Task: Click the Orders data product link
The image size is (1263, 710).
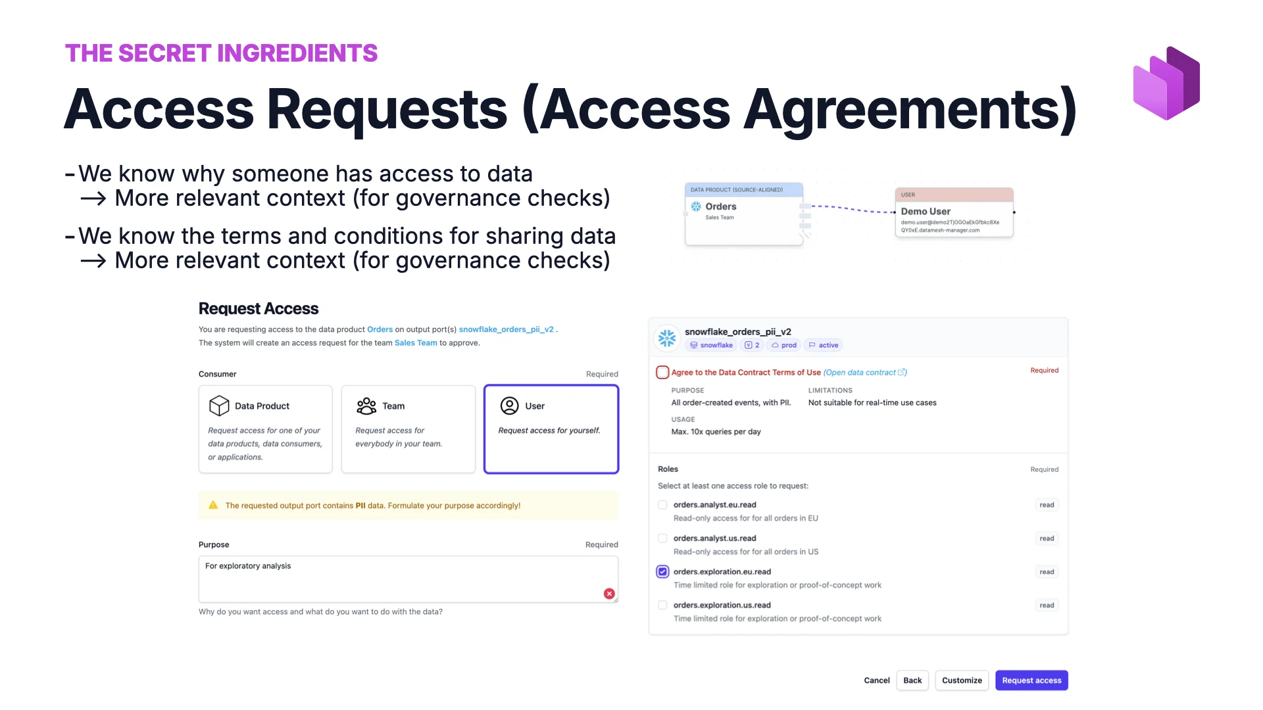Action: coord(380,329)
